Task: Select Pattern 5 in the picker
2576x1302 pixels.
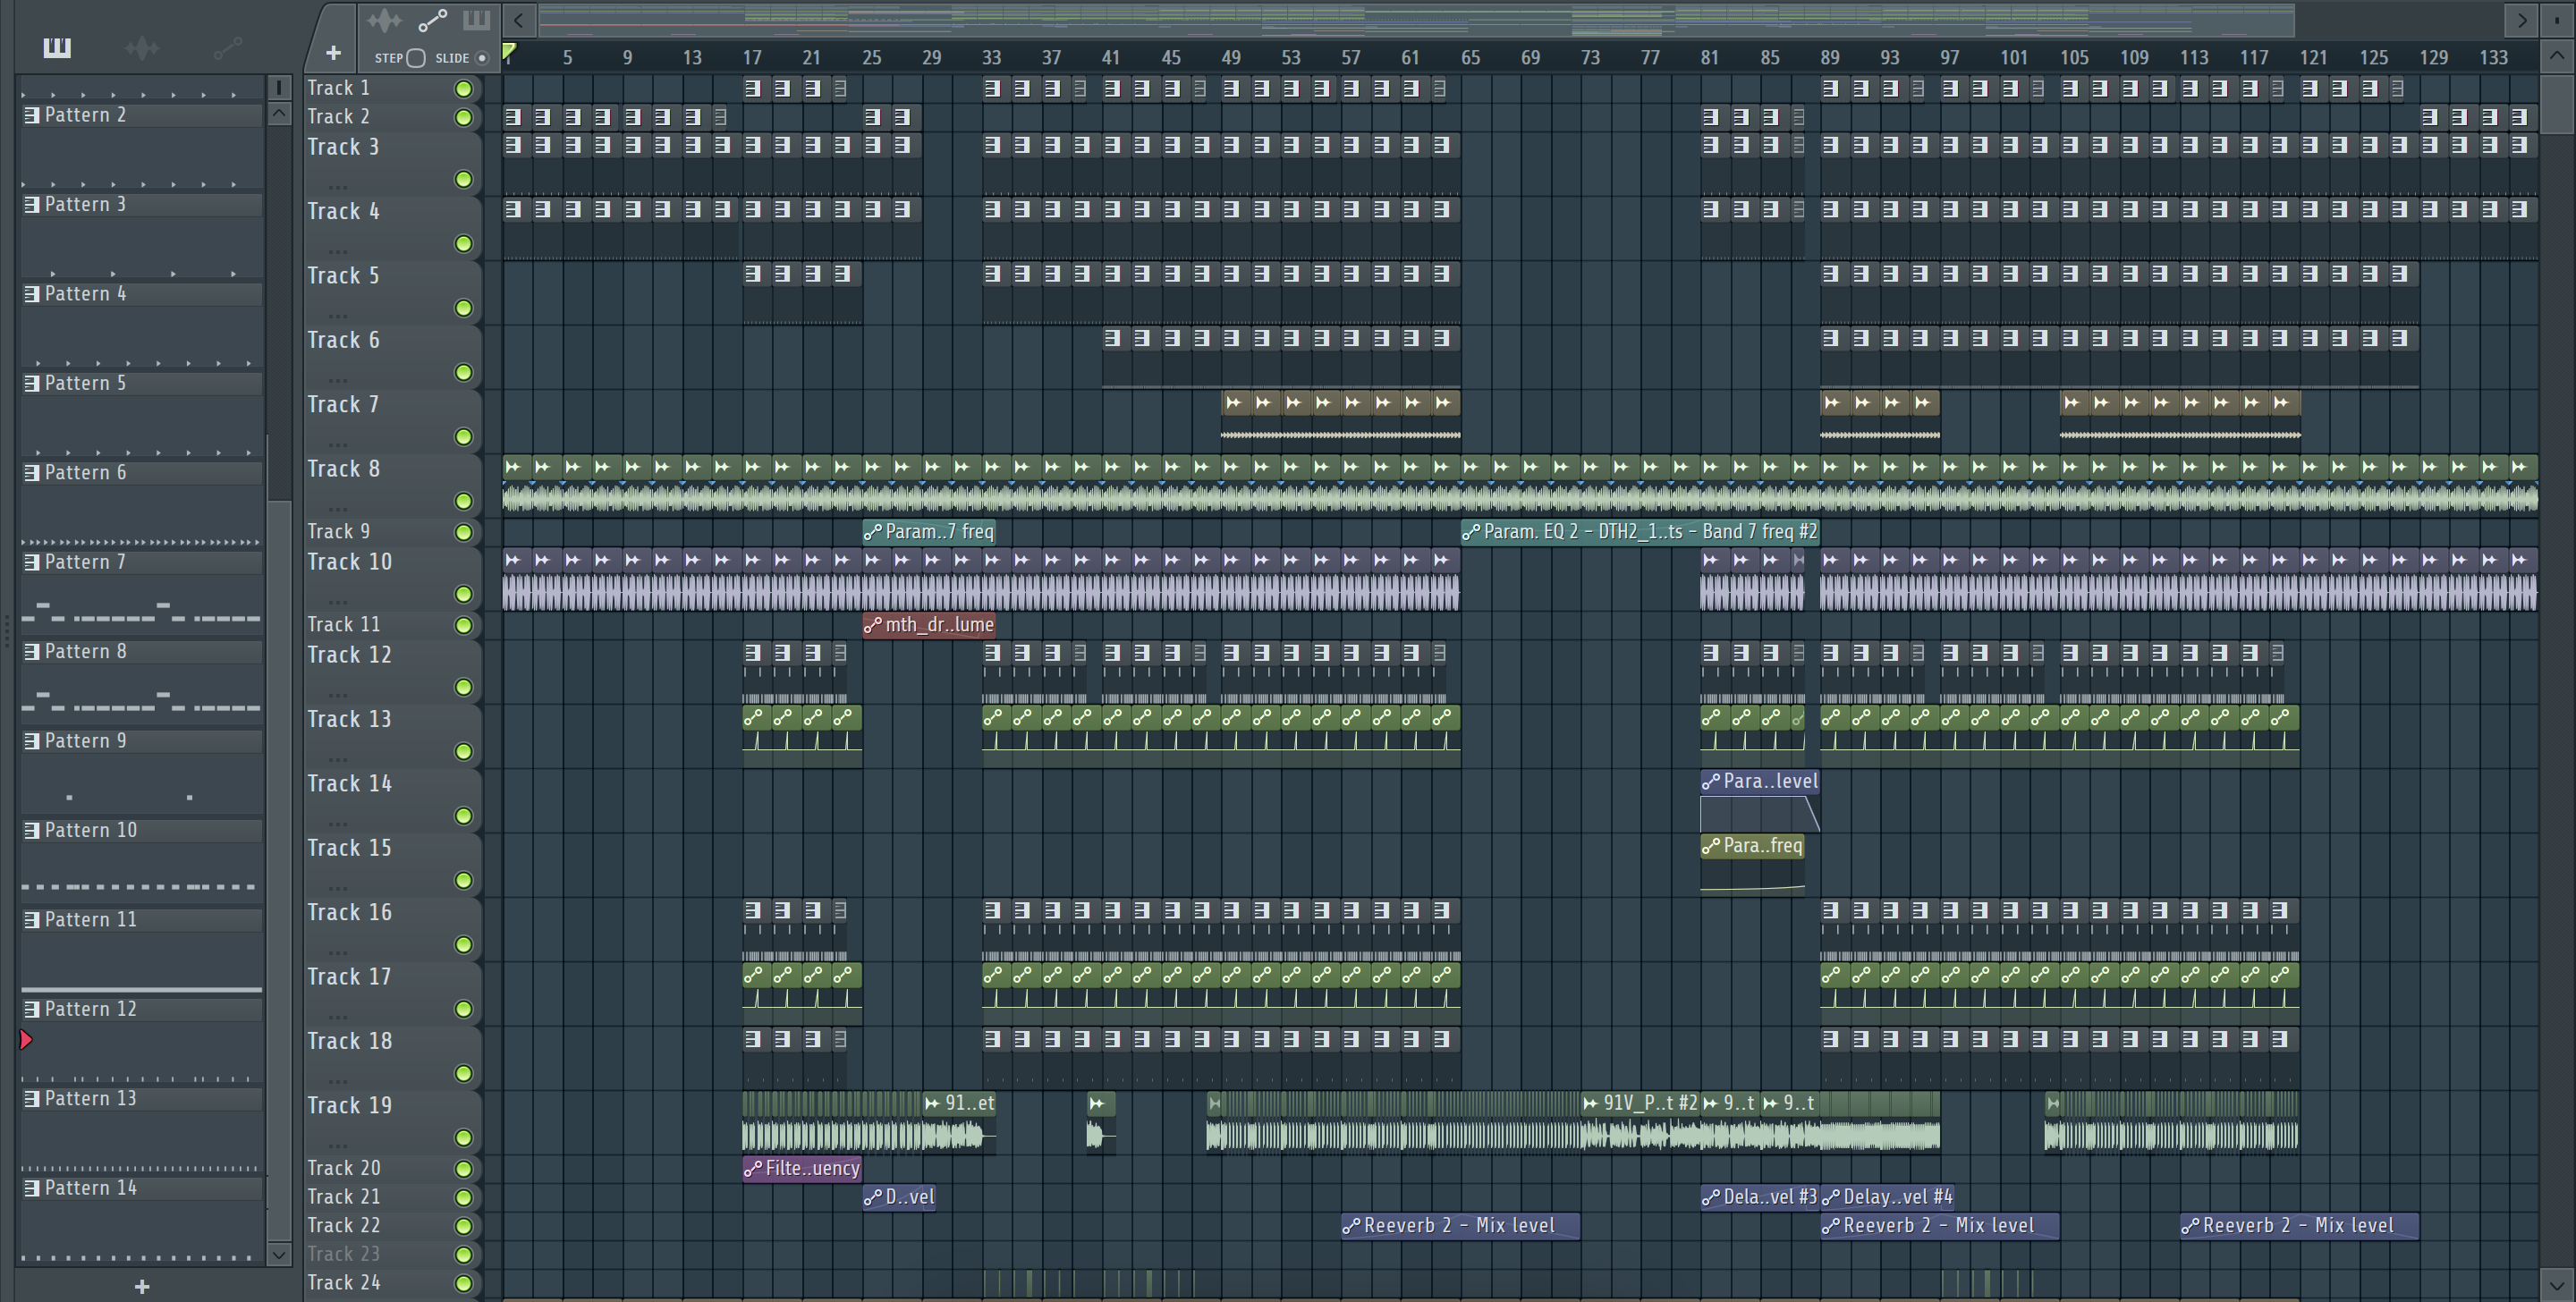Action: (x=141, y=383)
